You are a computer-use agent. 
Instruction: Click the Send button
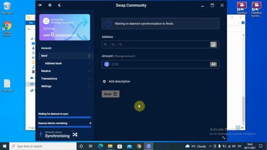(111, 94)
